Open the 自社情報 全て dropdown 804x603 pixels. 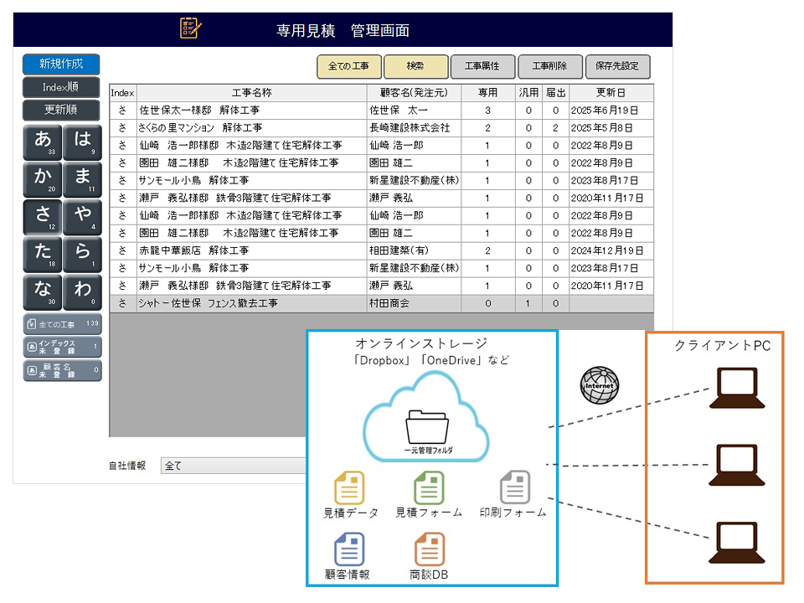[234, 466]
